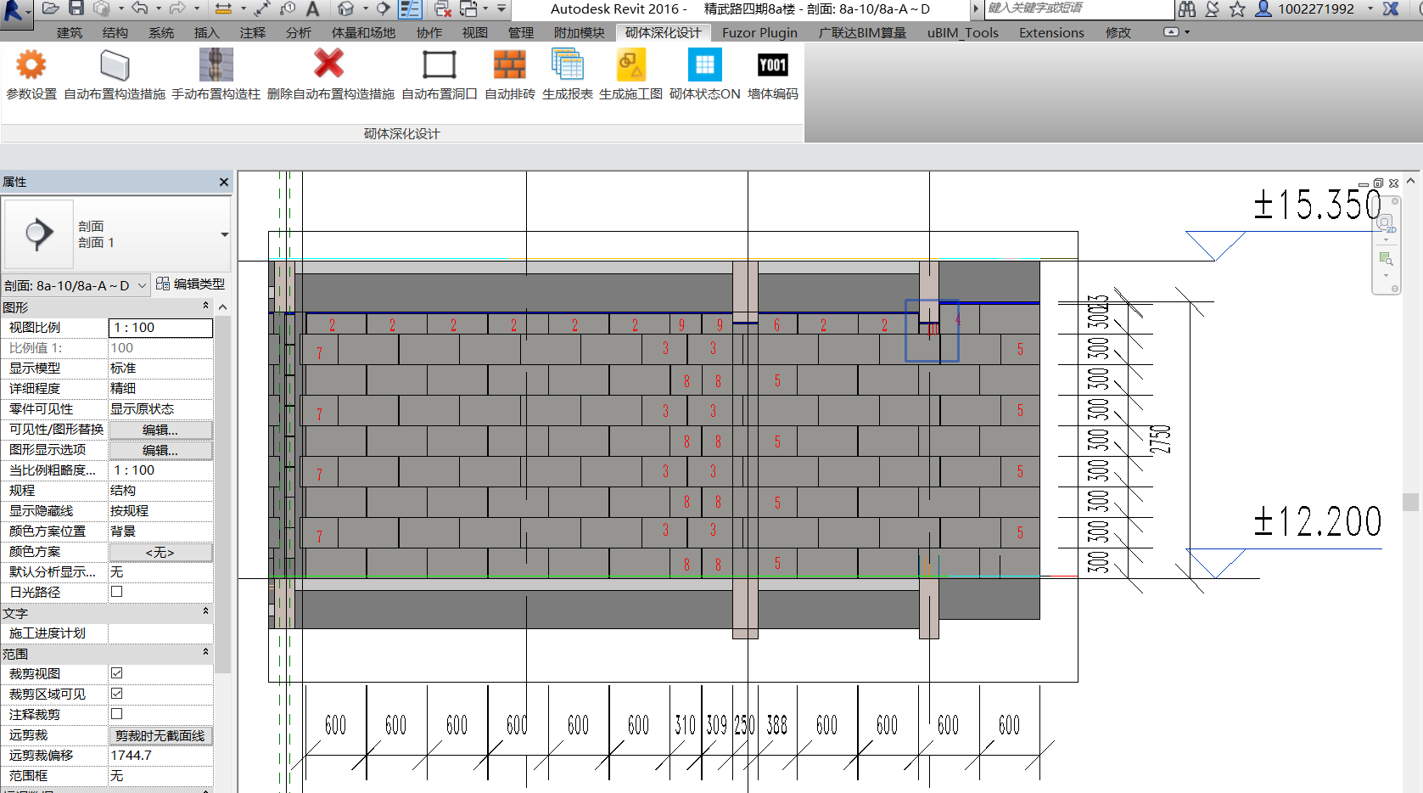Image resolution: width=1423 pixels, height=793 pixels.
Task: Open the 剖面 type selector dropdown
Action: point(225,234)
